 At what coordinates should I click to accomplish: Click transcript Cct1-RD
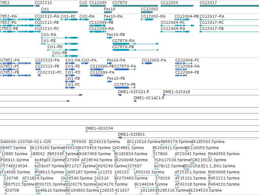63,50
